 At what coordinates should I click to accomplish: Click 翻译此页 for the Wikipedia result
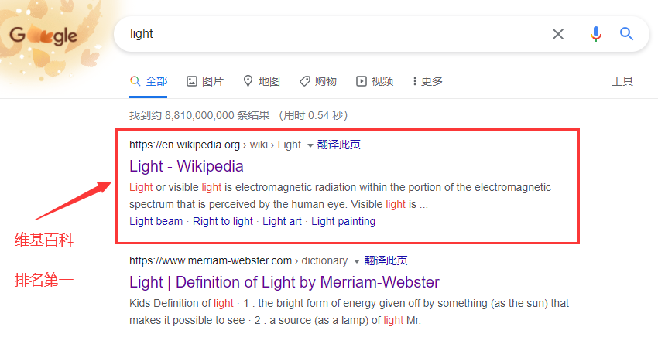[339, 145]
